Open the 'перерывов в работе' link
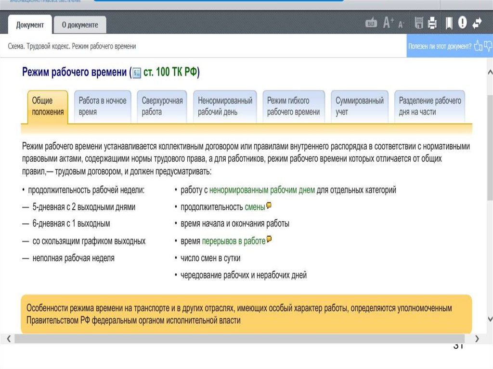The width and height of the screenshot is (493, 369). click(234, 241)
